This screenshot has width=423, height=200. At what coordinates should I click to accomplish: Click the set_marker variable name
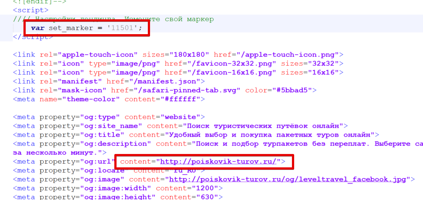[x=71, y=28]
